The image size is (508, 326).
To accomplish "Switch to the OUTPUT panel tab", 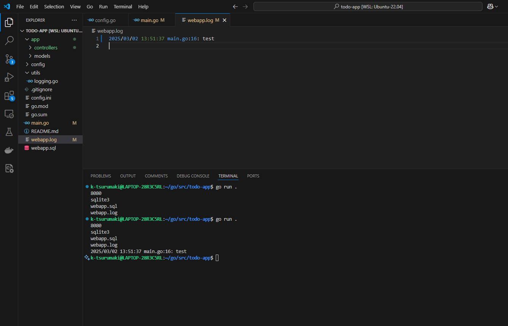I will click(128, 176).
